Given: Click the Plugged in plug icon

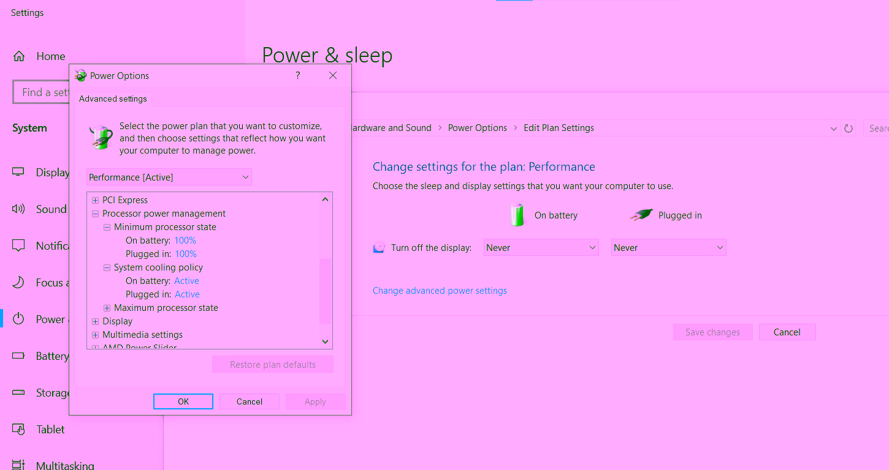Looking at the screenshot, I should pos(641,215).
